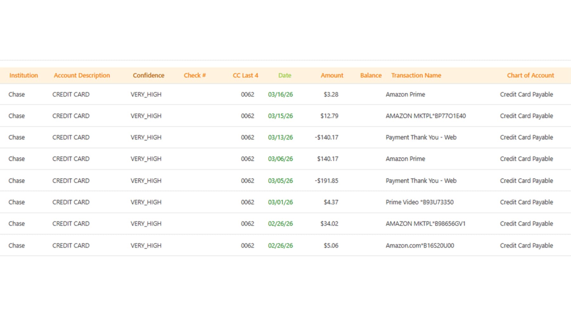The height and width of the screenshot is (321, 571).
Task: Click Credit Card Payable in the $4.37 row
Action: pos(527,202)
